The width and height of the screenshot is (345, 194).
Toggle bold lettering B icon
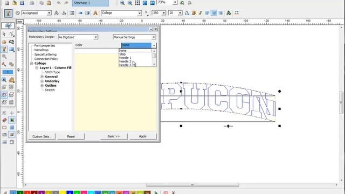point(194,13)
